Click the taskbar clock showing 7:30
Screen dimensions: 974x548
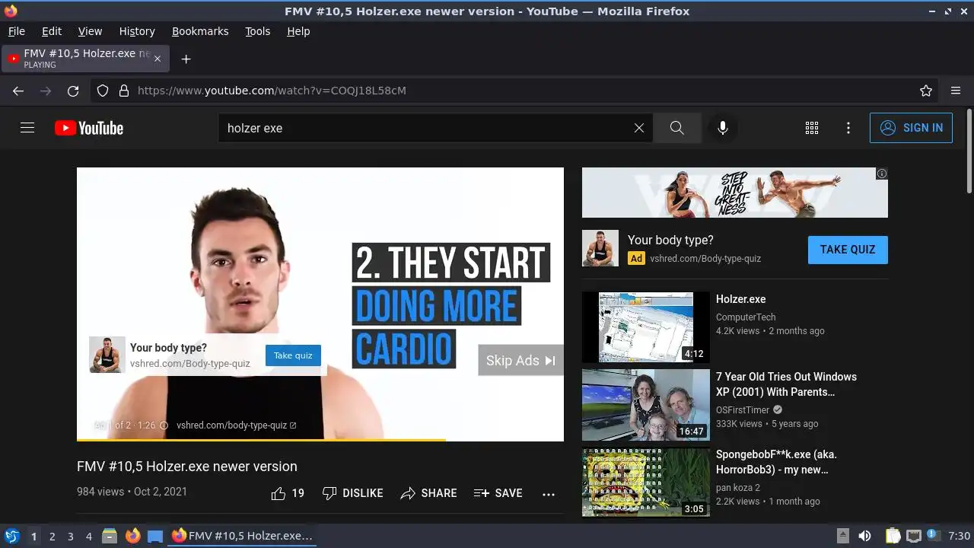coord(960,536)
